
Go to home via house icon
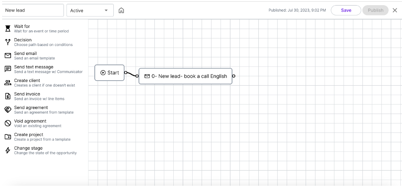121,10
